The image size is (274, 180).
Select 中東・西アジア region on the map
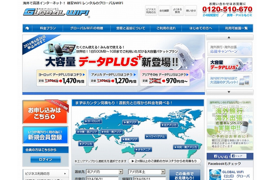(88, 132)
